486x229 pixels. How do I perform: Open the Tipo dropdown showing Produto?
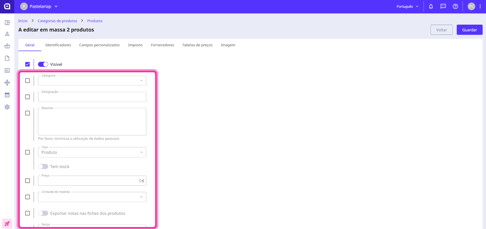coord(92,152)
